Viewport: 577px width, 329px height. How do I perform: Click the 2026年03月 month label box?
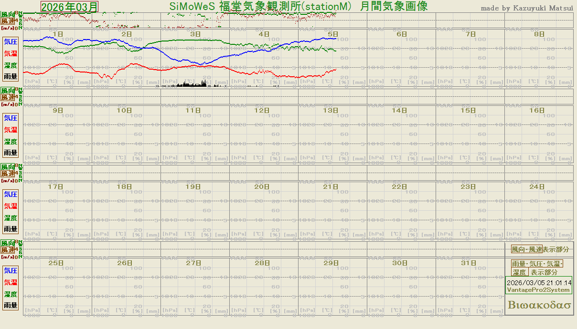69,7
